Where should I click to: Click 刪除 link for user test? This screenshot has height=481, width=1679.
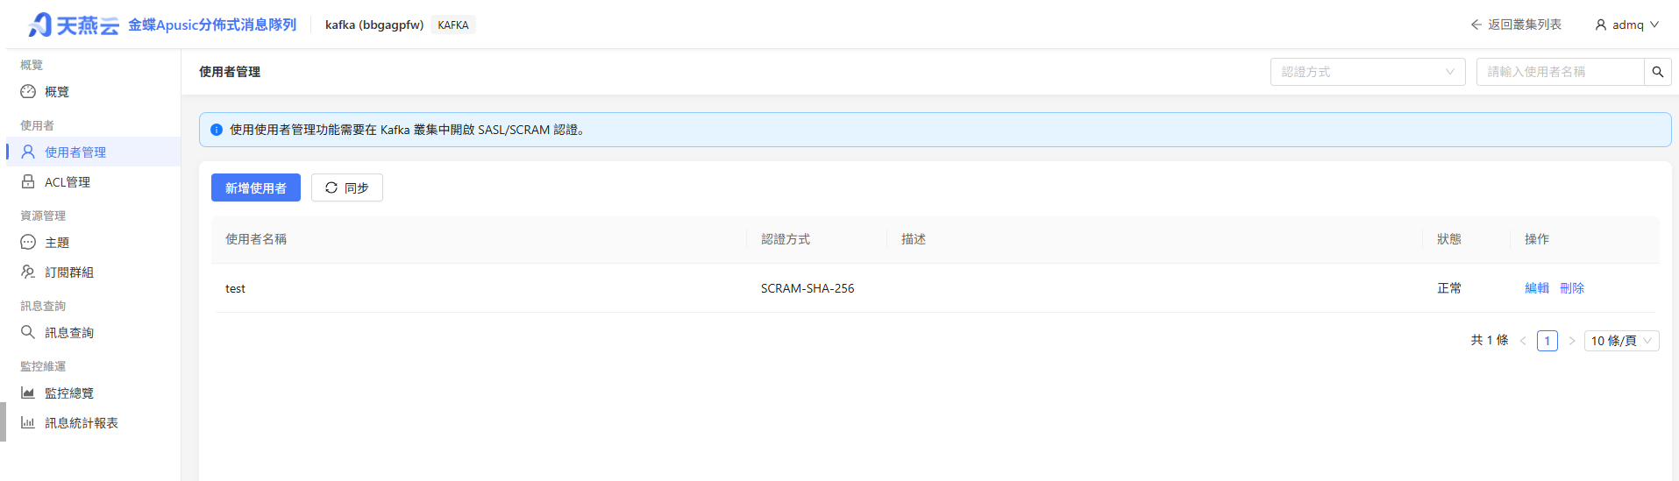[1572, 288]
